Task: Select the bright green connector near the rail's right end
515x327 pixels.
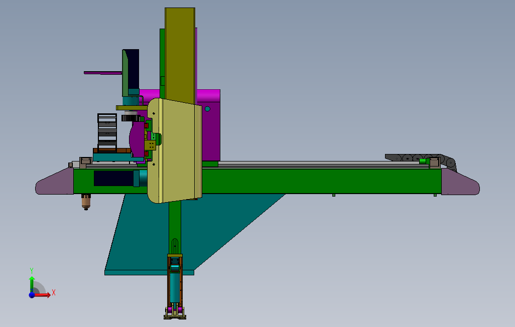Action: [424, 161]
